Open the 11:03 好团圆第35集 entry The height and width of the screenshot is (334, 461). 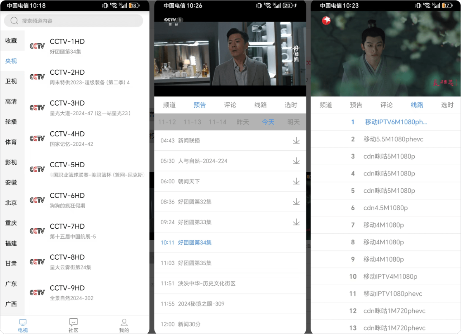click(x=230, y=263)
